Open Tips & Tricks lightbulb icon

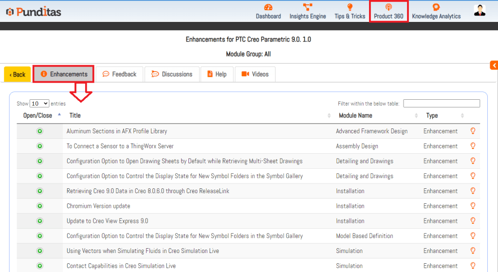pos(350,7)
